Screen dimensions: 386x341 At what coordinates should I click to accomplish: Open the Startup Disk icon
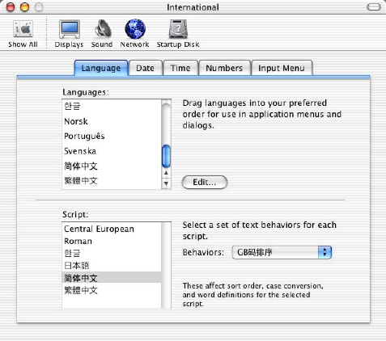point(178,29)
